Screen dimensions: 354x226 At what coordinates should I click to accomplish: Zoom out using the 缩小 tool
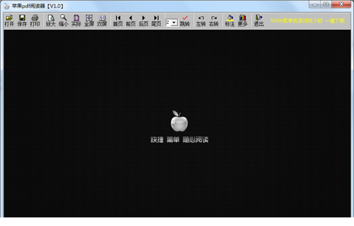pos(63,21)
